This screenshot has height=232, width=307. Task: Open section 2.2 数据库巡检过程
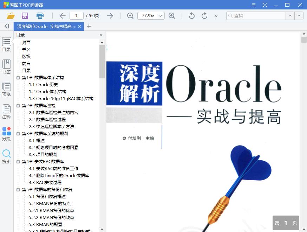click(x=47, y=120)
